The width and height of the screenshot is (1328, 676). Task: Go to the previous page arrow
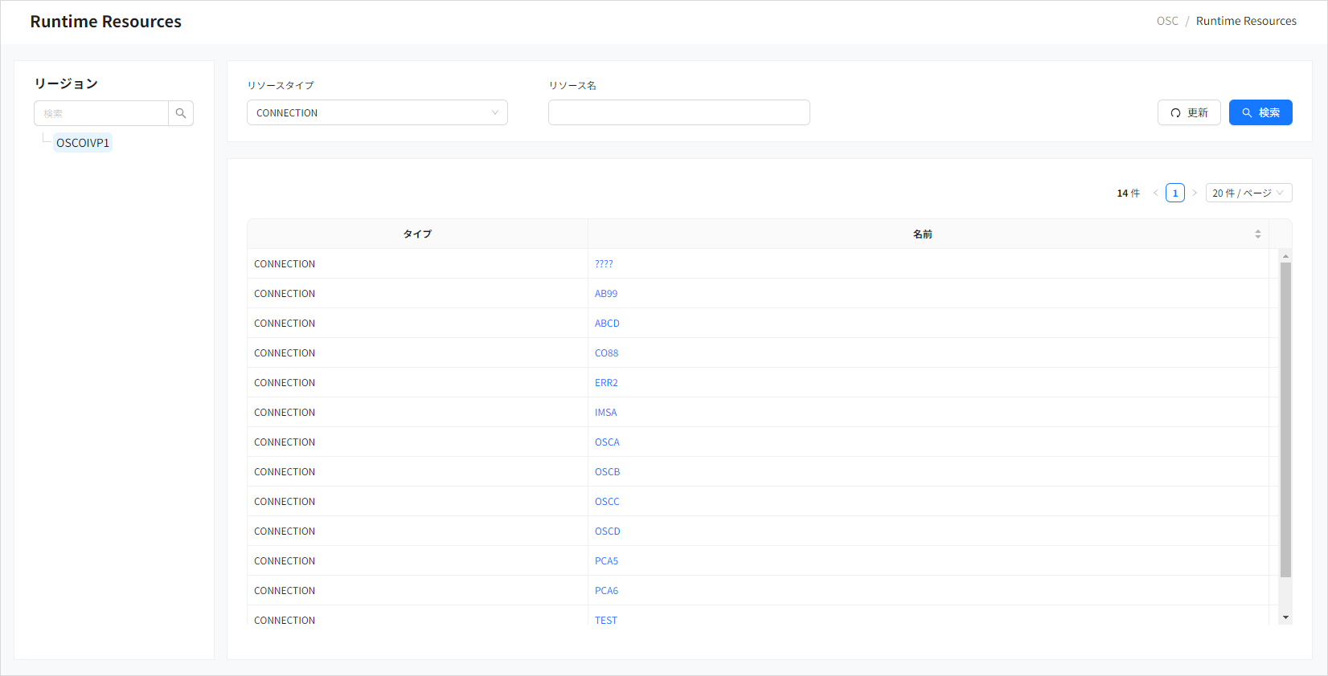click(x=1155, y=193)
